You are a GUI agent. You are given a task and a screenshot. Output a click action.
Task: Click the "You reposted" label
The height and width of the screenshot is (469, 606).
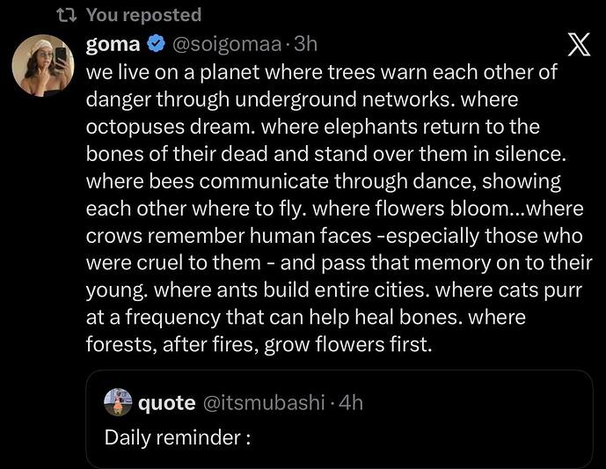[143, 15]
